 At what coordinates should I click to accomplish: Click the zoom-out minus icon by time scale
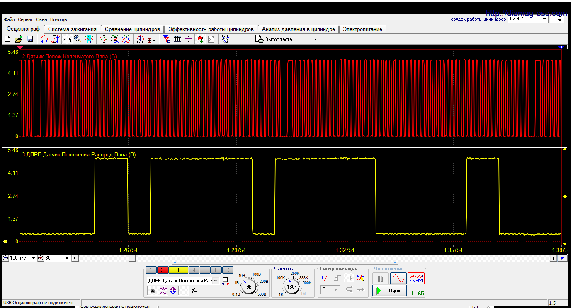click(x=5, y=258)
